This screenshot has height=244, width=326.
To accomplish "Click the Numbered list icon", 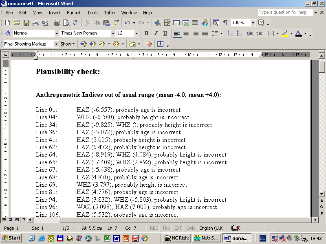I will pyautogui.click(x=231, y=33).
